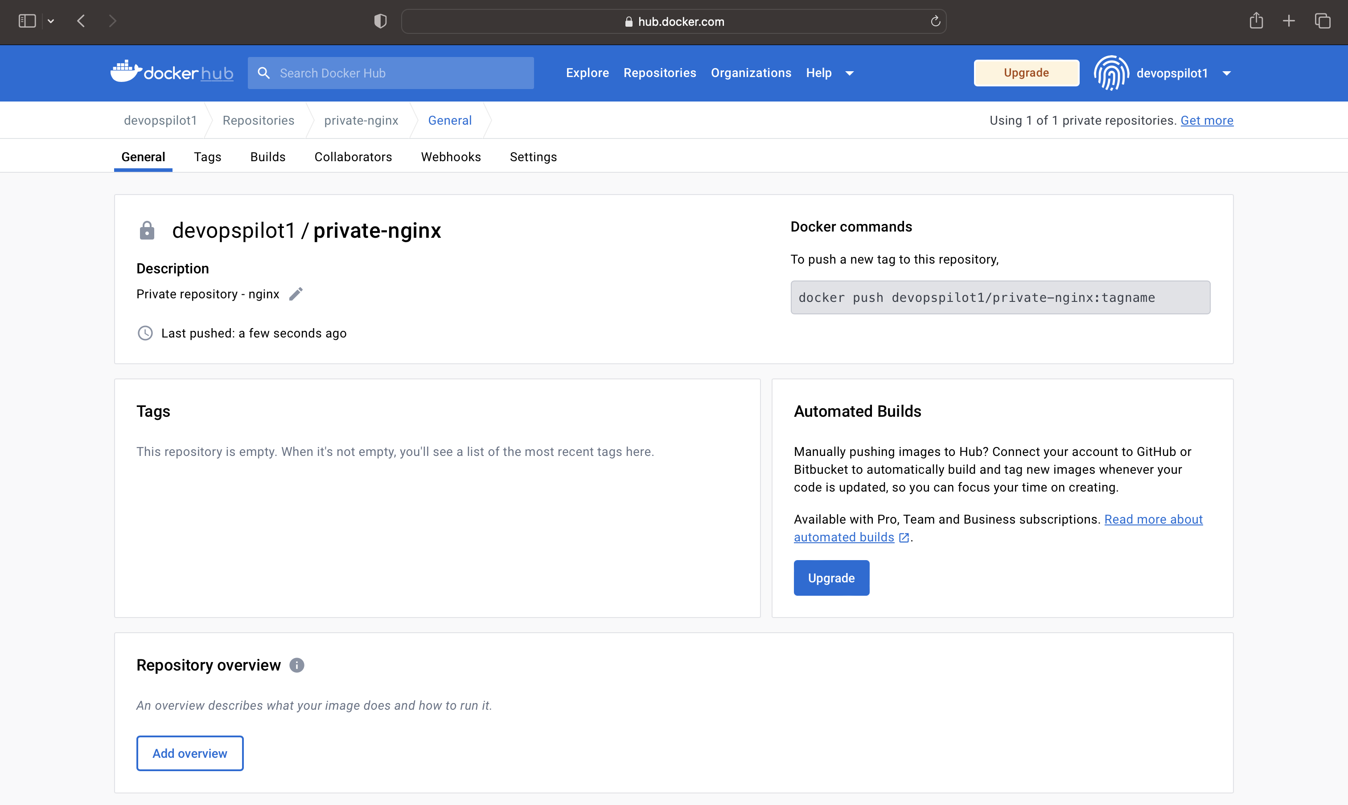The height and width of the screenshot is (805, 1348).
Task: Click 'Private repository - nginx' description text
Action: tap(207, 294)
